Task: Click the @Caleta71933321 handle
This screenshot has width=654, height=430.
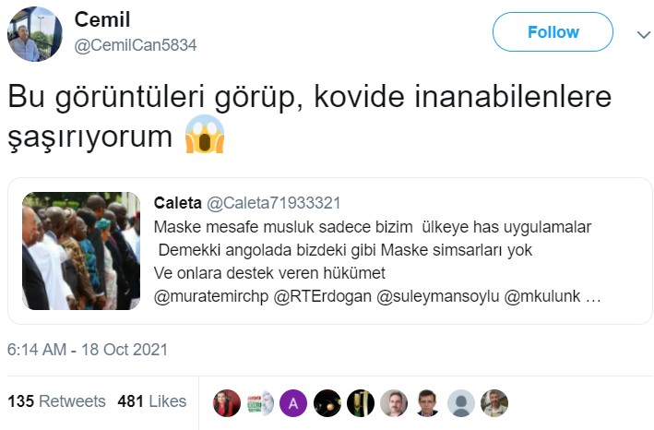Action: [x=274, y=203]
